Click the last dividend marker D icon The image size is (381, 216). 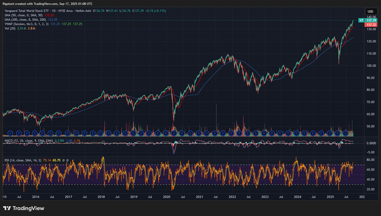tap(345, 133)
